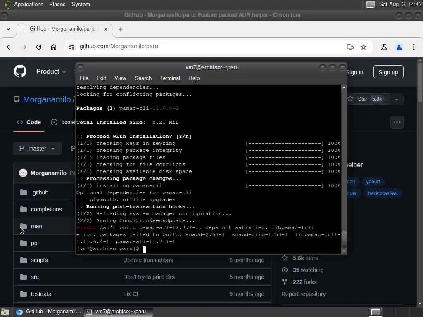Switch to GitHub Chromium taskbar entry
The width and height of the screenshot is (423, 317).
[49, 312]
